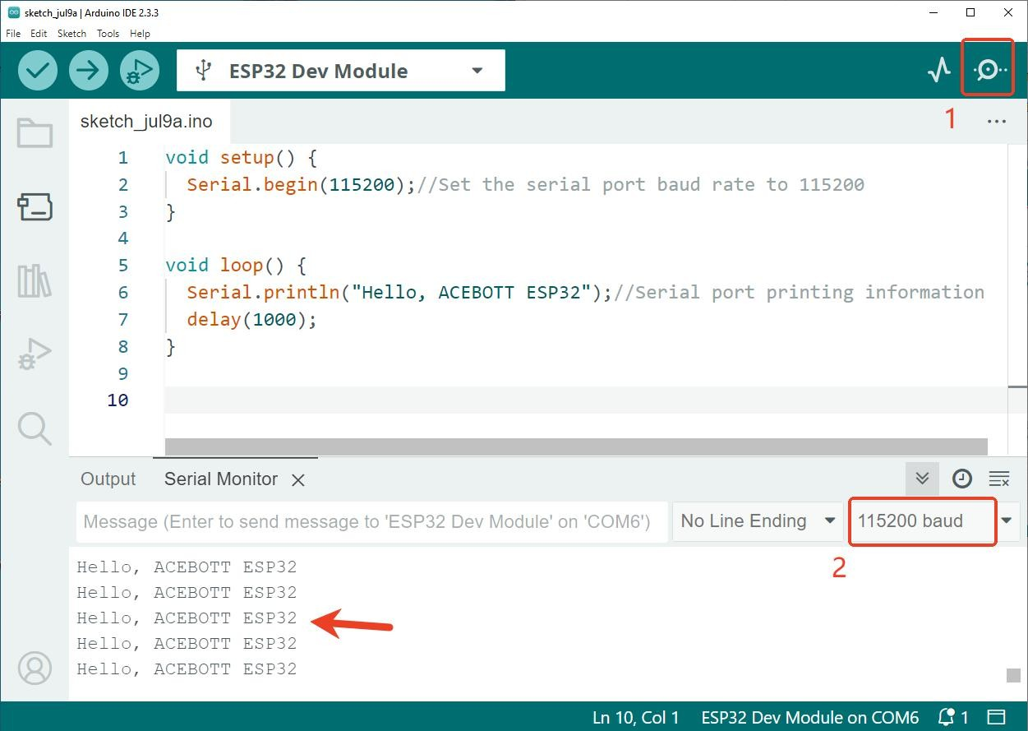This screenshot has height=731, width=1028.
Task: Upload the sketch with the arrow button
Action: [89, 71]
